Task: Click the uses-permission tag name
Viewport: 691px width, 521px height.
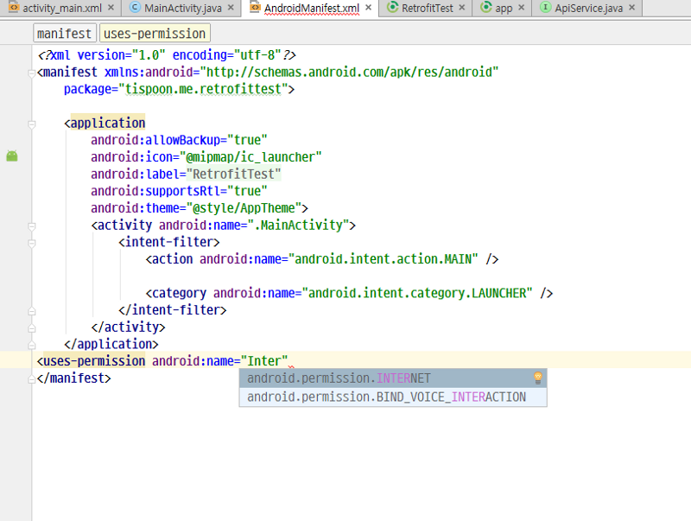Action: (x=94, y=361)
